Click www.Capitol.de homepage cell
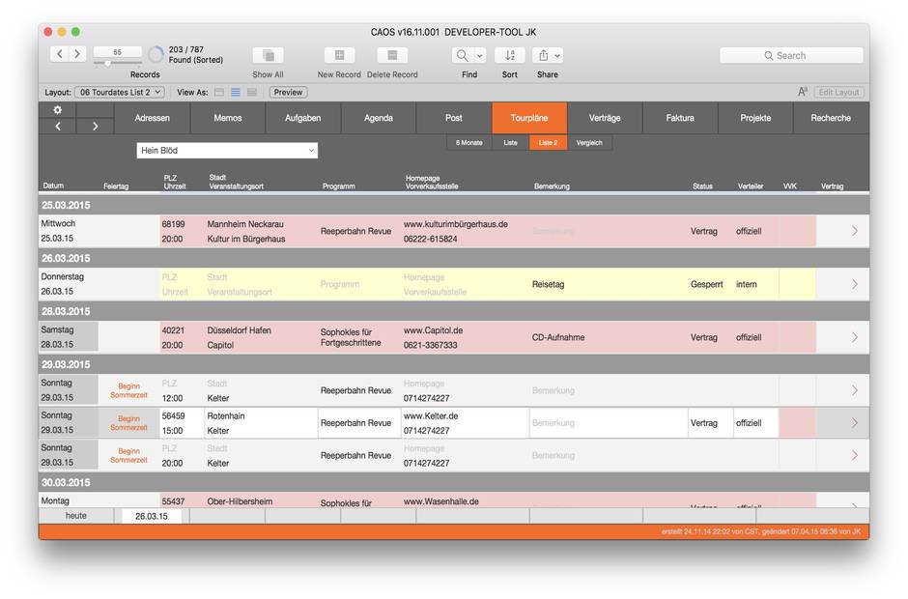908x599 pixels. tap(433, 330)
